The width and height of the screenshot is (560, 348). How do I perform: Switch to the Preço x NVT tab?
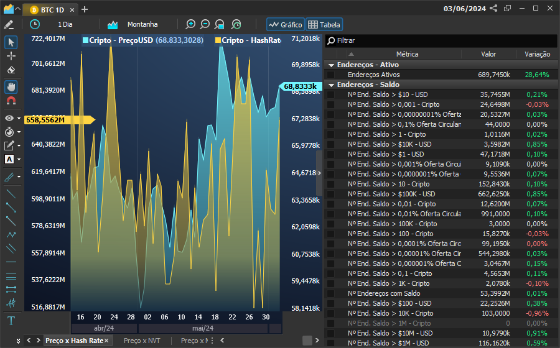click(x=142, y=341)
